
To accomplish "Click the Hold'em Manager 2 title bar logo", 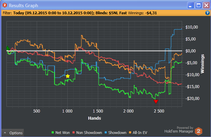I will (x=4, y=5).
